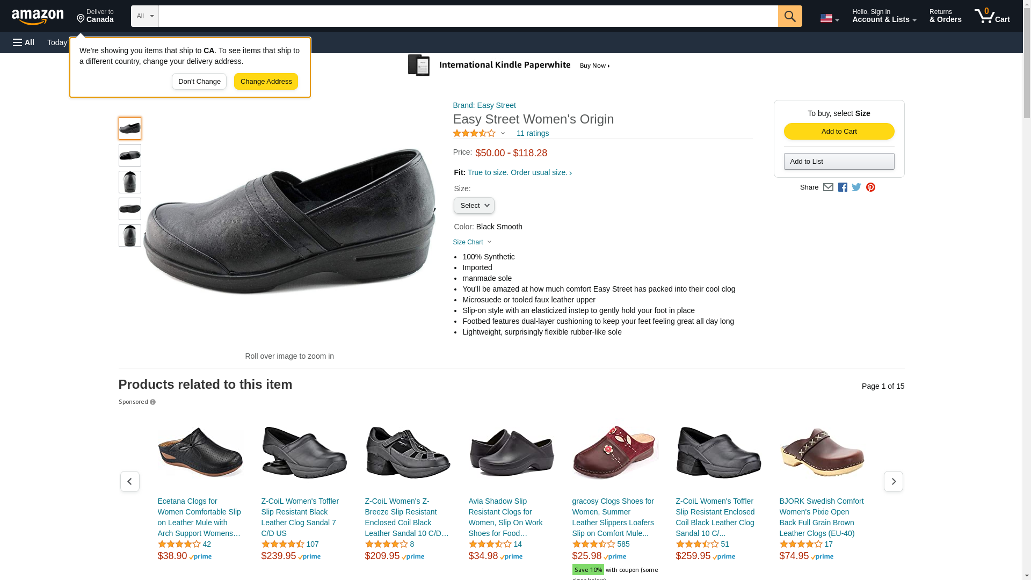The width and height of the screenshot is (1031, 580).
Task: Open the cart icon
Action: coord(992,16)
